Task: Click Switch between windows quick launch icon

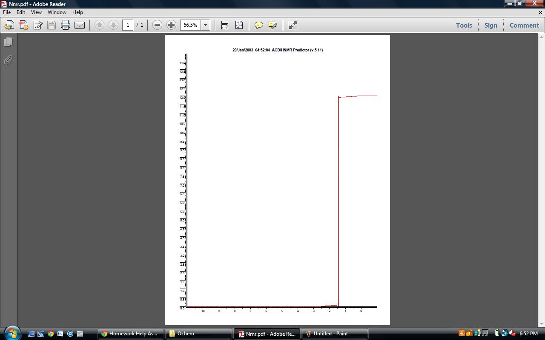Action: click(40, 334)
